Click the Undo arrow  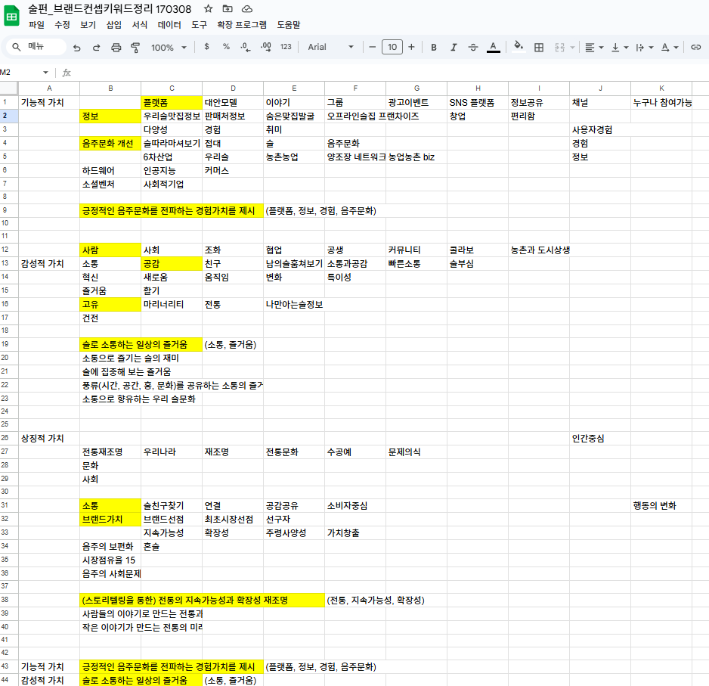click(x=77, y=47)
